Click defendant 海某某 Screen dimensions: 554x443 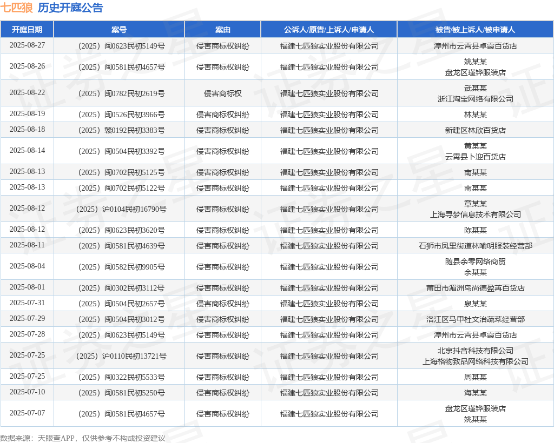point(475,393)
